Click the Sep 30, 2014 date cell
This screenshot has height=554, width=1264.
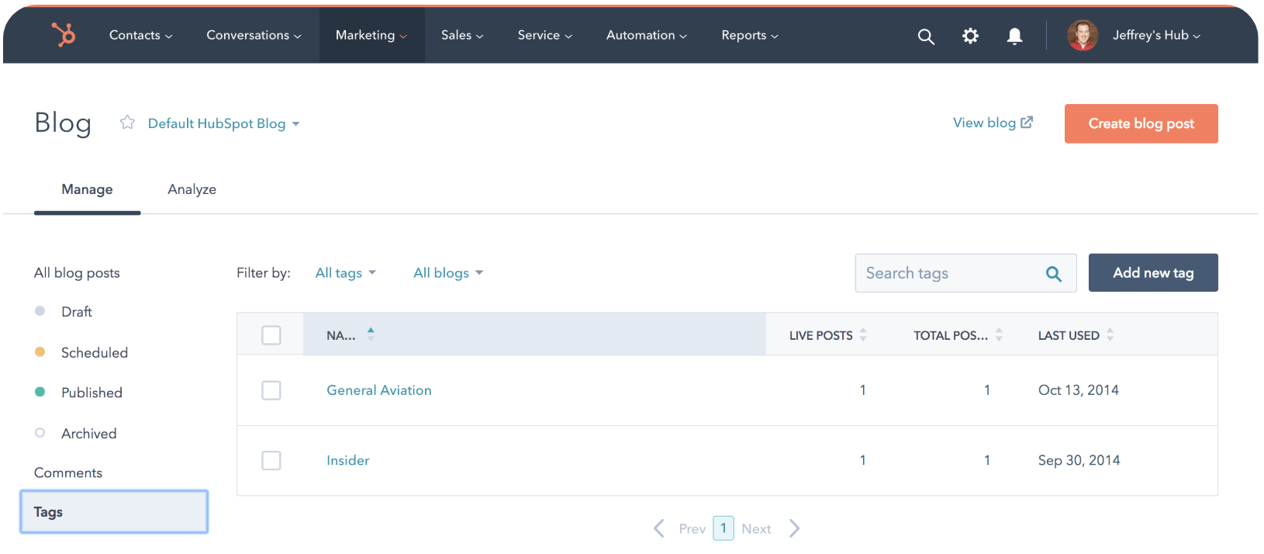point(1079,461)
